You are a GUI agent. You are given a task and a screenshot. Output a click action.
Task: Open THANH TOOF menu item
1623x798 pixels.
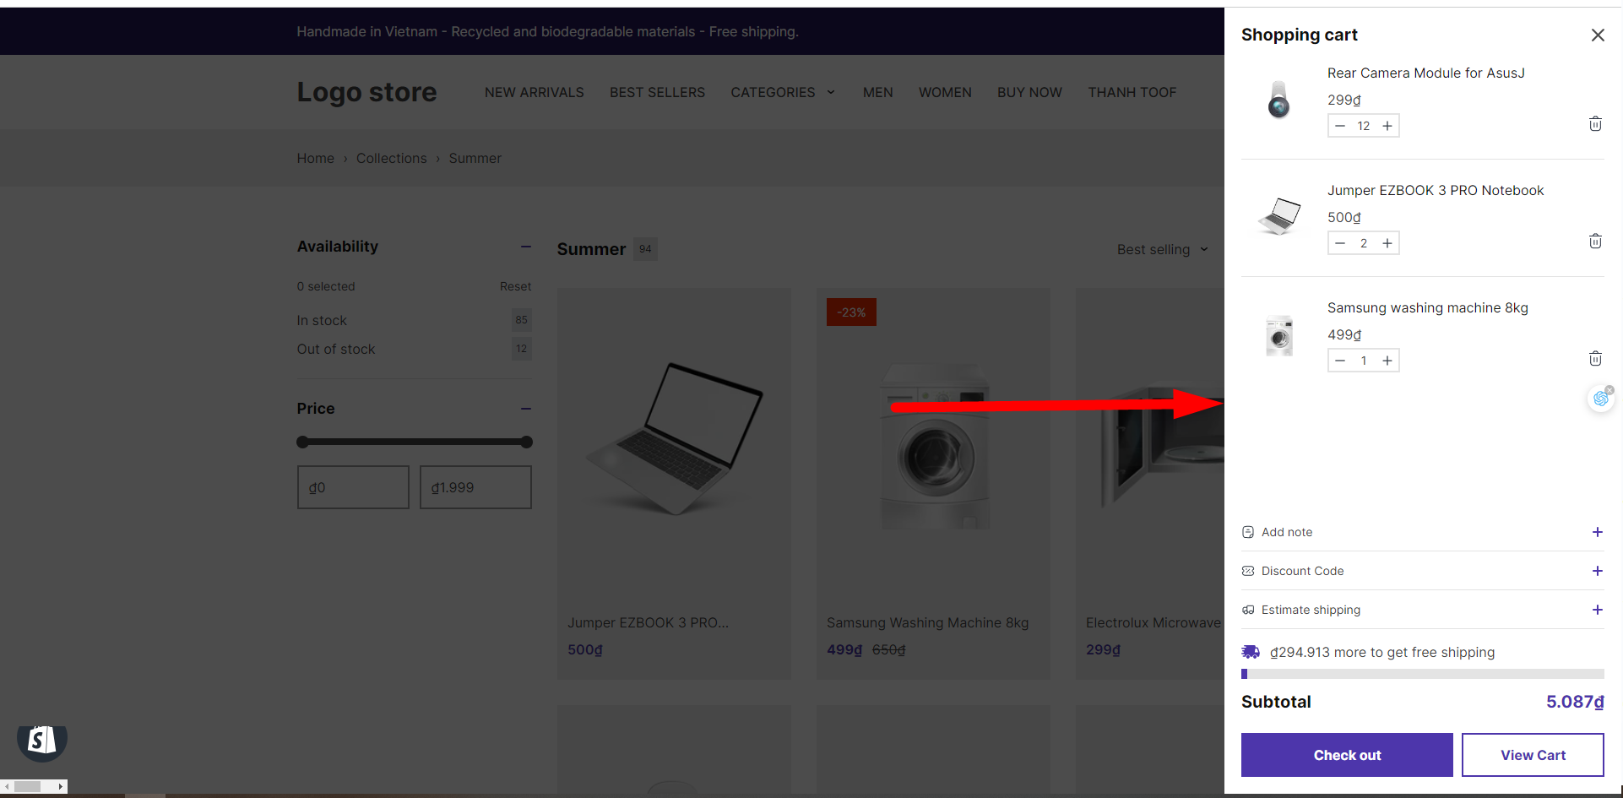(x=1132, y=92)
